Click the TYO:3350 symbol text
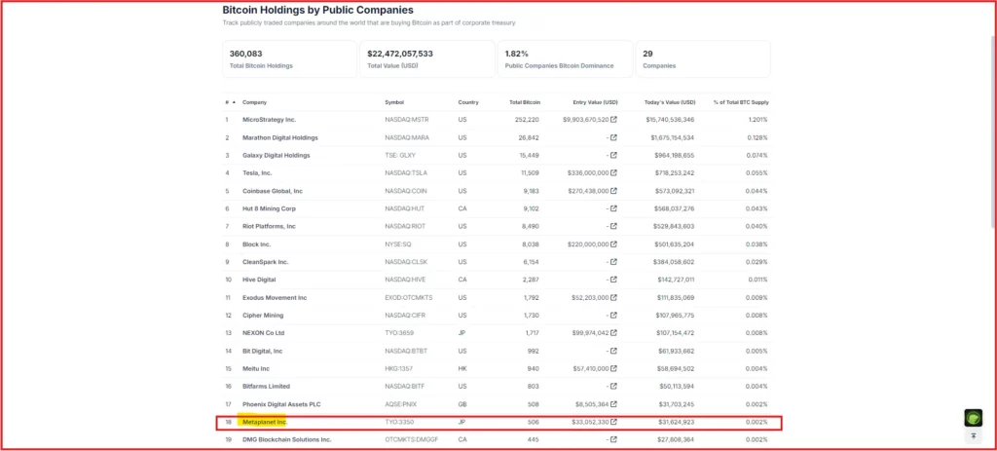 point(399,422)
